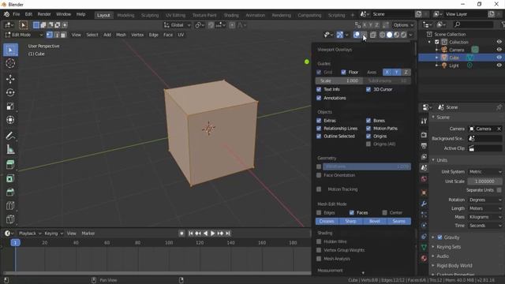Image resolution: width=505 pixels, height=284 pixels.
Task: Hide the Cube in outliner
Action: click(x=499, y=58)
